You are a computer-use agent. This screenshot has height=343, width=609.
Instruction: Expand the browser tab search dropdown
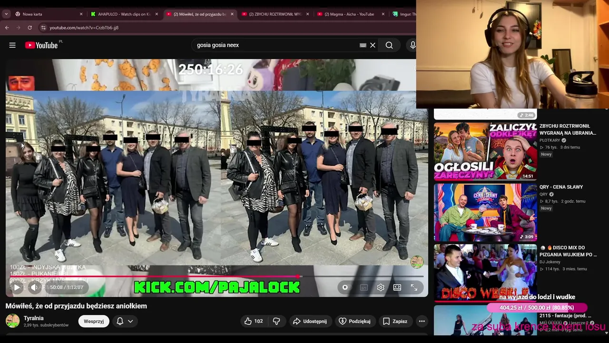[6, 14]
